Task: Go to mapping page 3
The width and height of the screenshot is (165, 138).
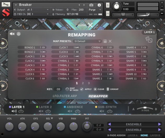Action: (x=89, y=83)
